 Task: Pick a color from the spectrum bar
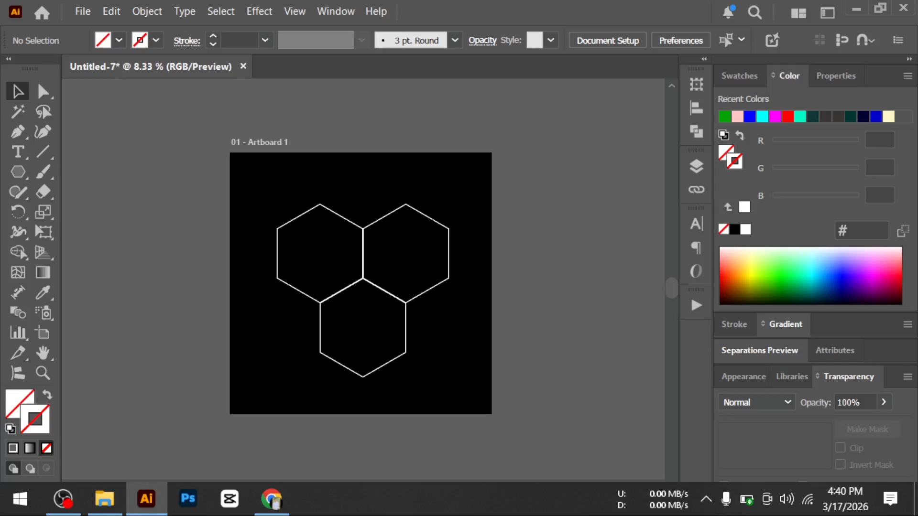click(x=810, y=276)
